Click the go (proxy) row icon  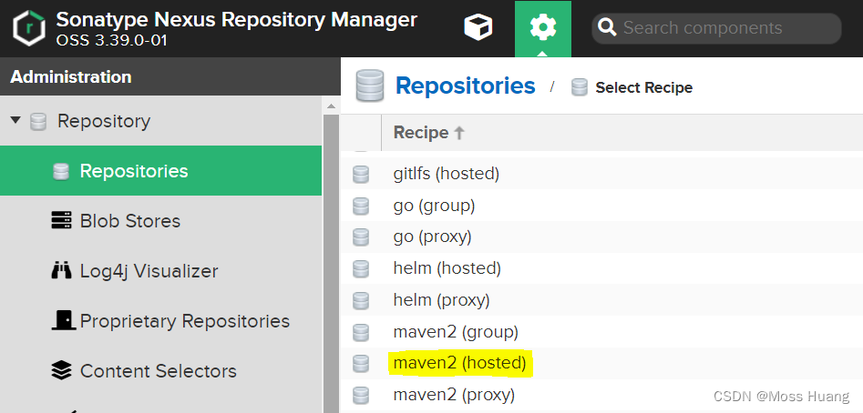point(361,237)
